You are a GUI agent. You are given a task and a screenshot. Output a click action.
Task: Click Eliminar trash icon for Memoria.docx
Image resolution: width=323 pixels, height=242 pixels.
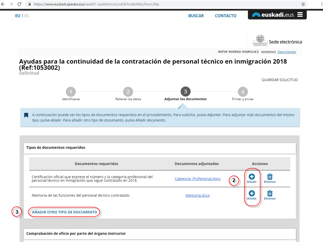point(270,194)
